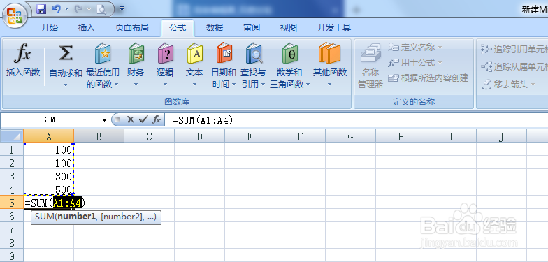Click cell A5 with the SUM formula
This screenshot has width=548, height=262.
tap(49, 203)
